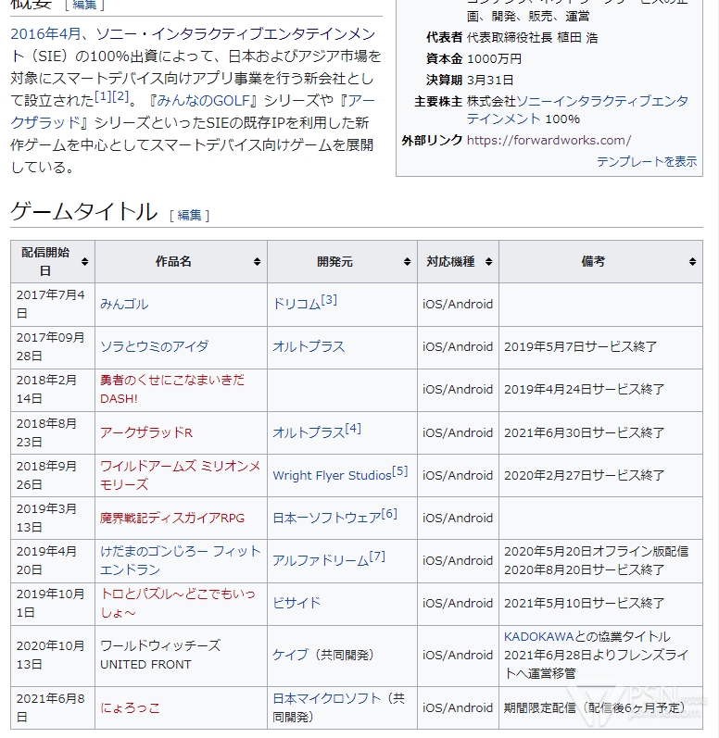Select 2020年2月27日サービス終了 remark cell
Viewport: 719px width, 738px height.
[x=600, y=475]
